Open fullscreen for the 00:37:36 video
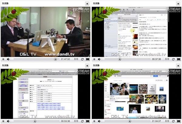Viewport: 182px width, 124px height. pos(179,59)
